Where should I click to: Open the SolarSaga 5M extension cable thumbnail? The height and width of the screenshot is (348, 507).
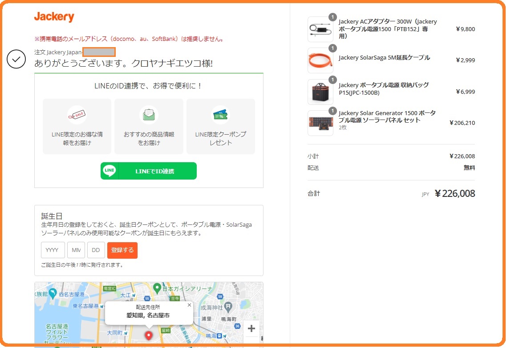(320, 61)
